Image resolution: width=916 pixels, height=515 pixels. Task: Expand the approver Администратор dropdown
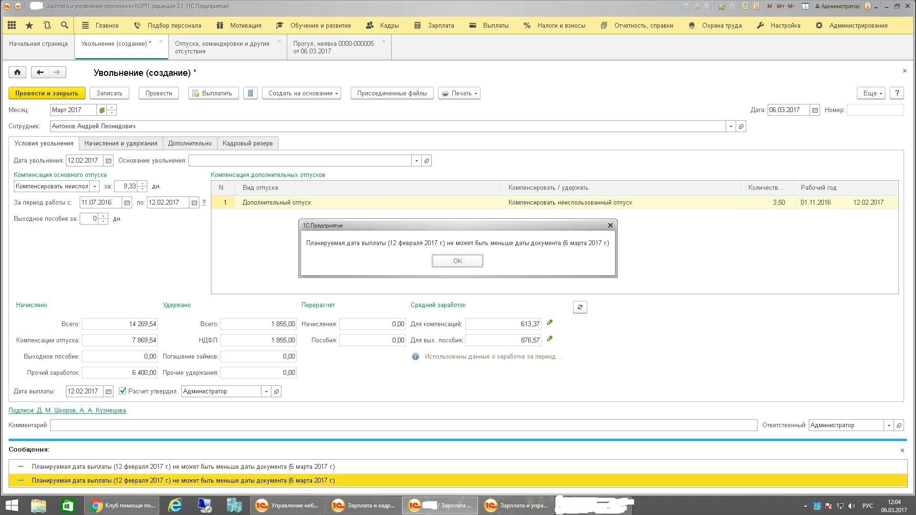(266, 391)
